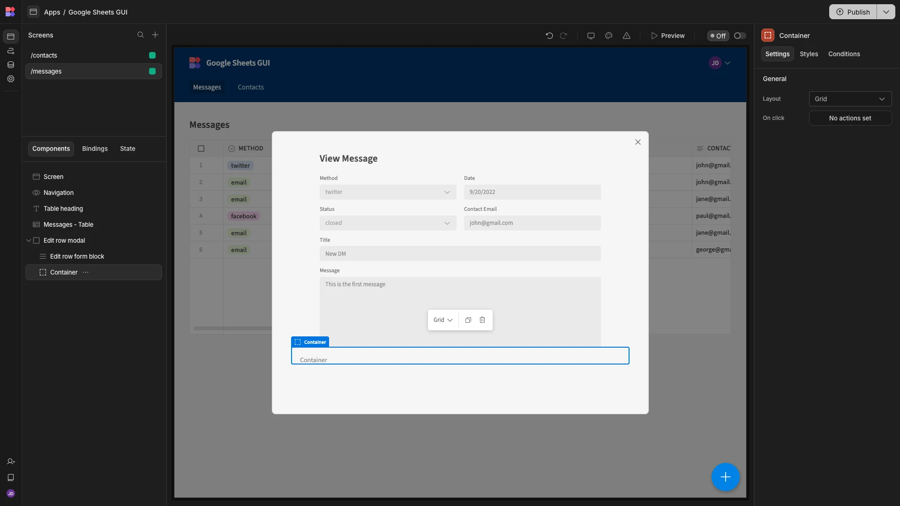Switch to the Components tab
The image size is (900, 506).
coord(51,149)
